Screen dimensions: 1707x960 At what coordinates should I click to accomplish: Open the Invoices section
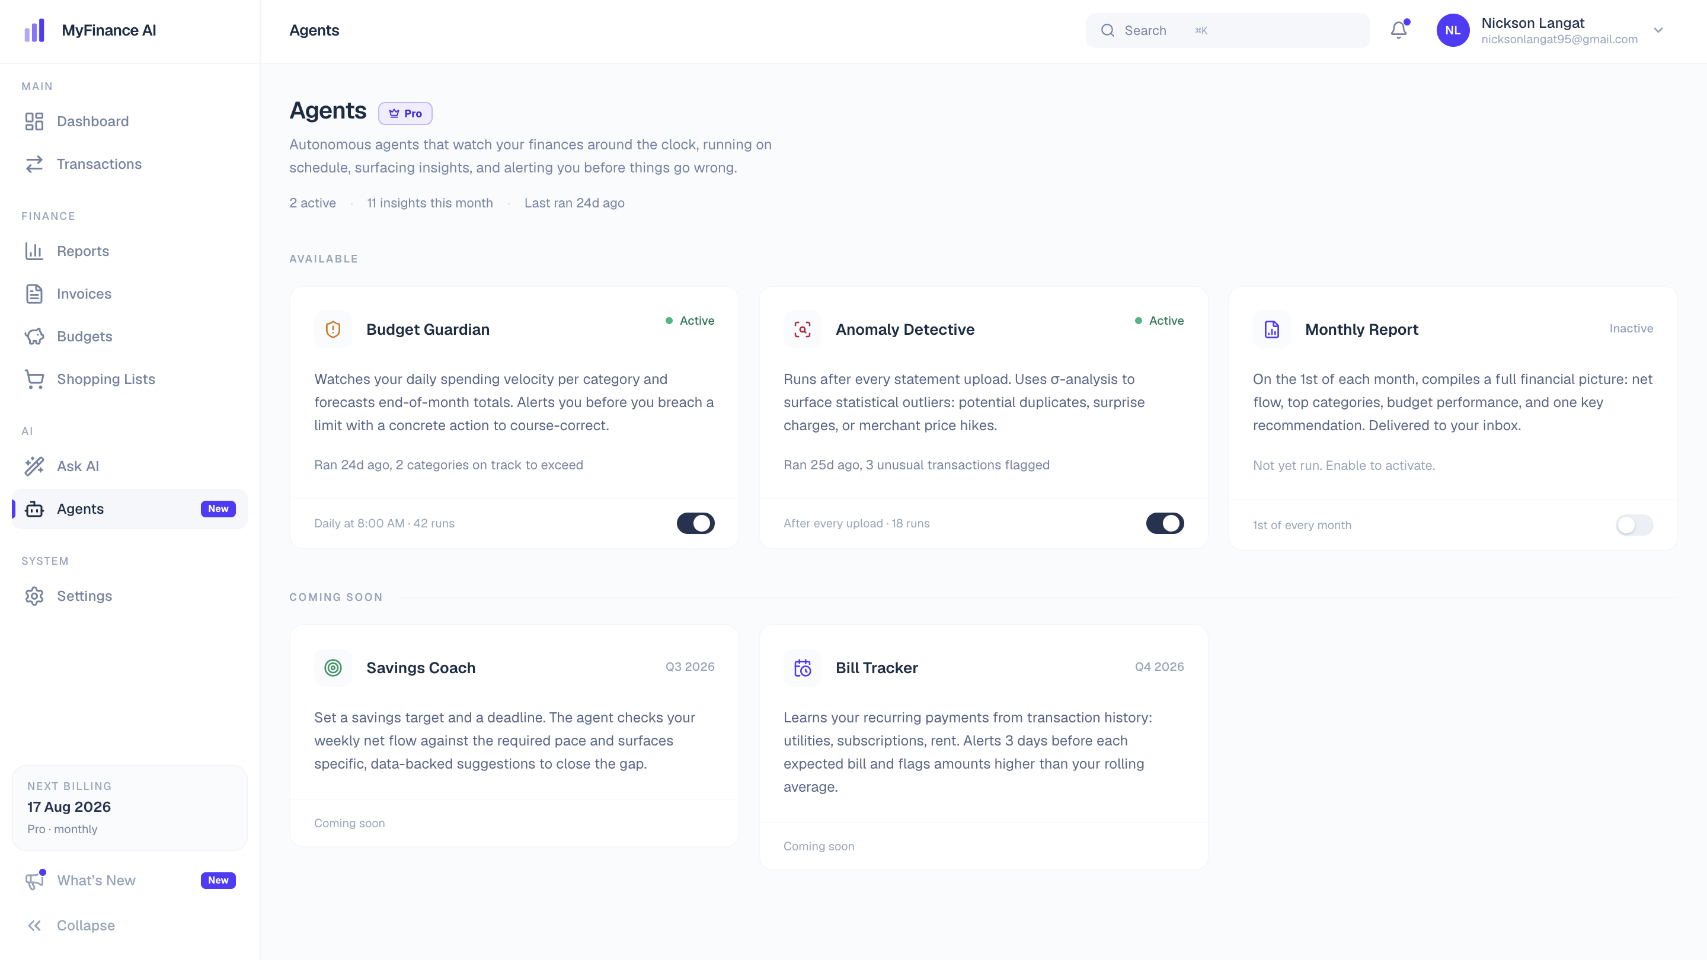(x=130, y=293)
